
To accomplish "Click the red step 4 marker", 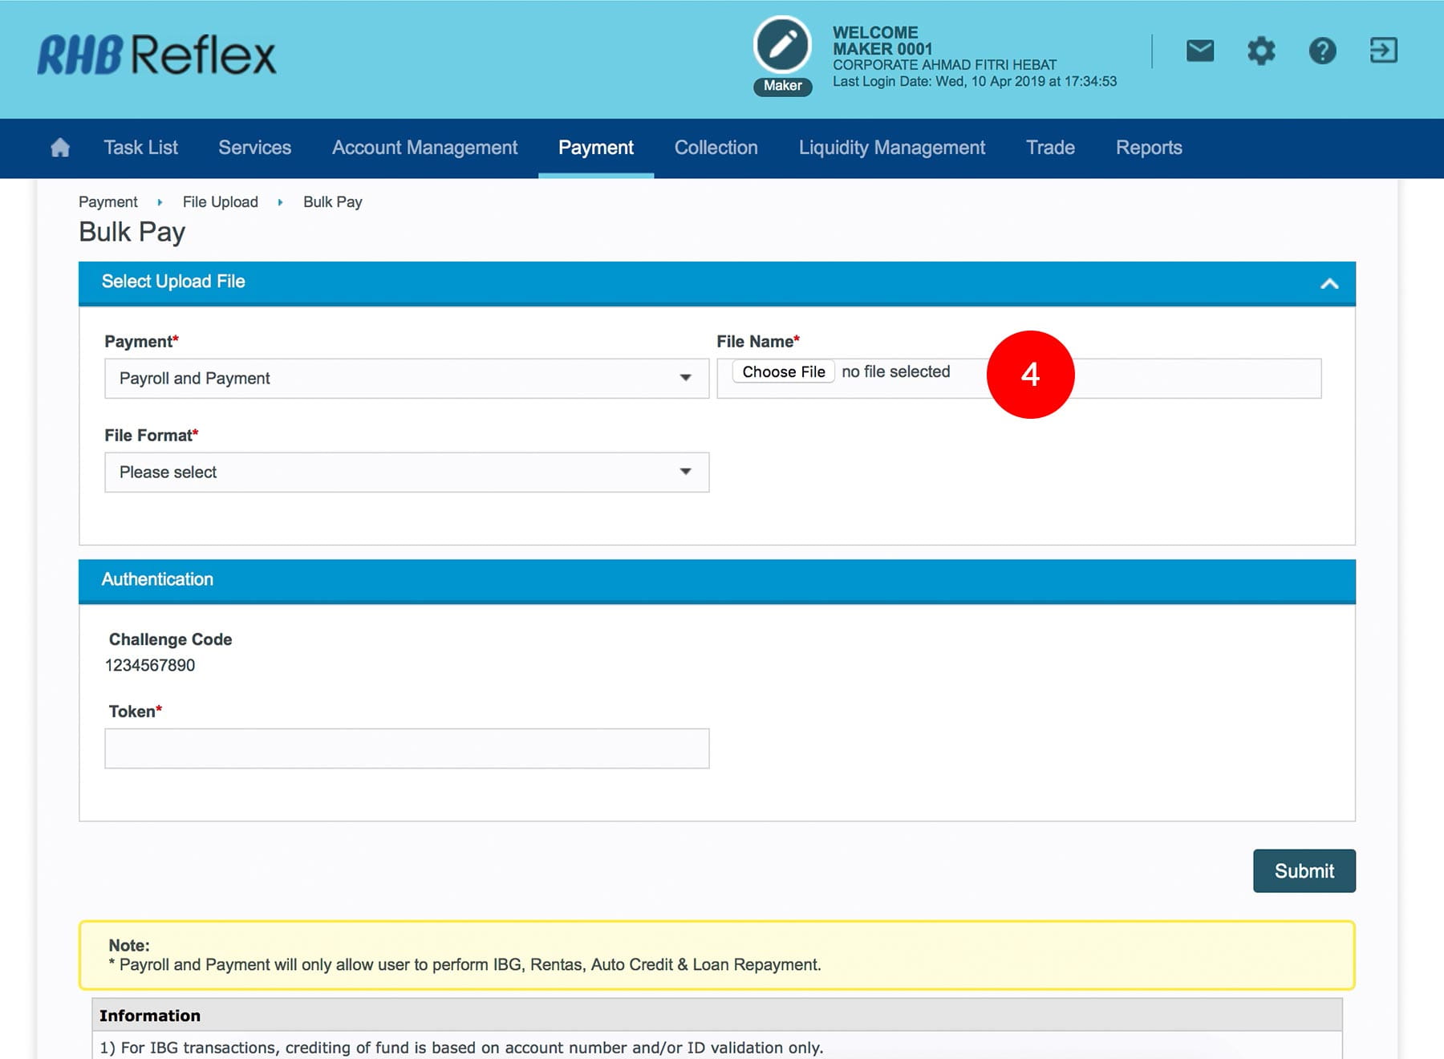I will (1030, 375).
